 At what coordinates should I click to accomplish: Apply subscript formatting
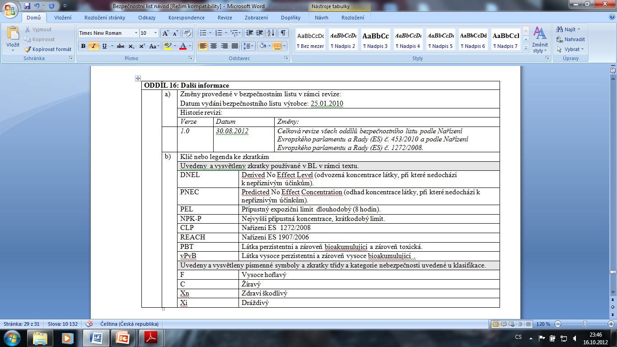click(x=131, y=46)
